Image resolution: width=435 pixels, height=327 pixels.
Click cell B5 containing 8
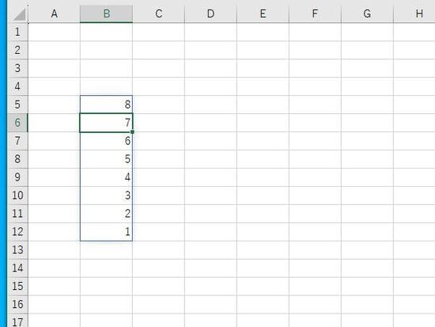point(106,105)
